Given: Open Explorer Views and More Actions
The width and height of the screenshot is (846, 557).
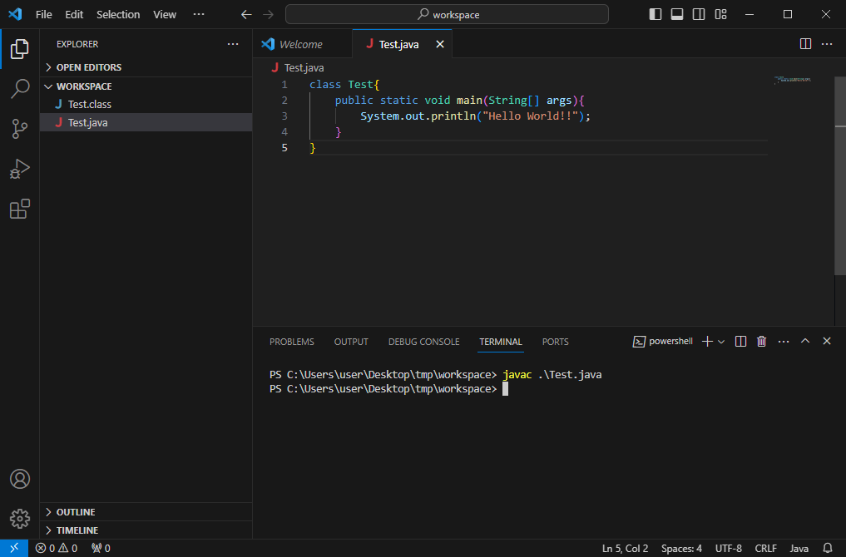Looking at the screenshot, I should pyautogui.click(x=233, y=44).
